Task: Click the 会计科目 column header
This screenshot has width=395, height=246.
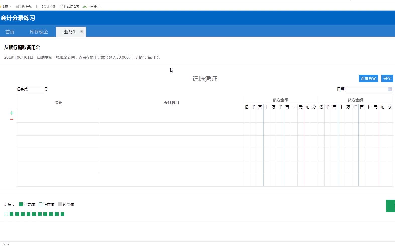Action: (172, 103)
